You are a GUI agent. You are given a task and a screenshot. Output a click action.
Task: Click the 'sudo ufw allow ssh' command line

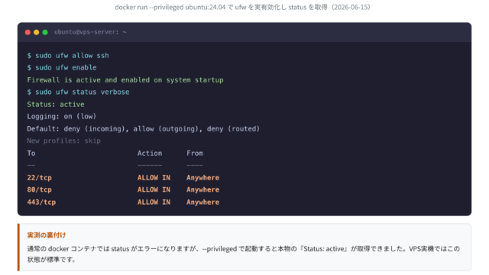tap(68, 56)
